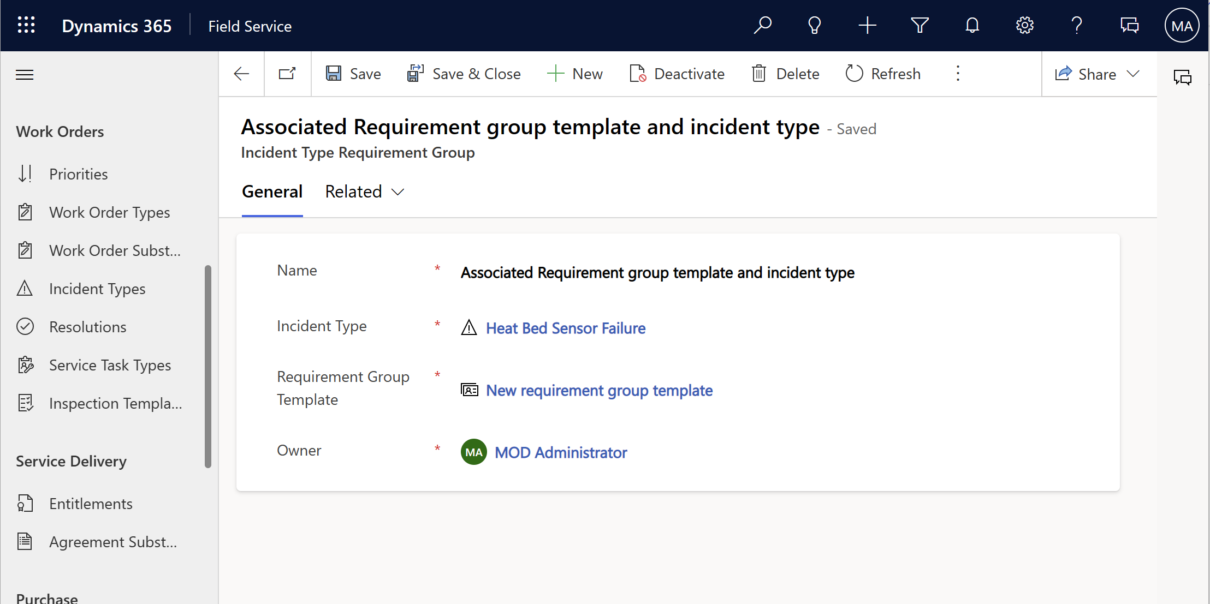1210x604 pixels.
Task: Open the Heat Bed Sensor Failure link
Action: [566, 328]
